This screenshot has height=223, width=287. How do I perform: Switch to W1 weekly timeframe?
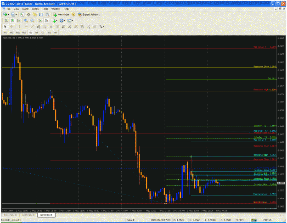[49, 33]
